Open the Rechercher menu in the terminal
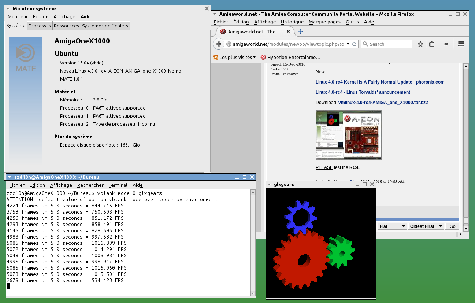 point(90,185)
